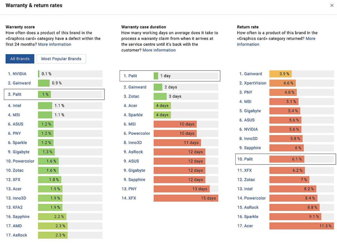Close the Warranty & return rates dialog
337x244 pixels.
click(332, 5)
